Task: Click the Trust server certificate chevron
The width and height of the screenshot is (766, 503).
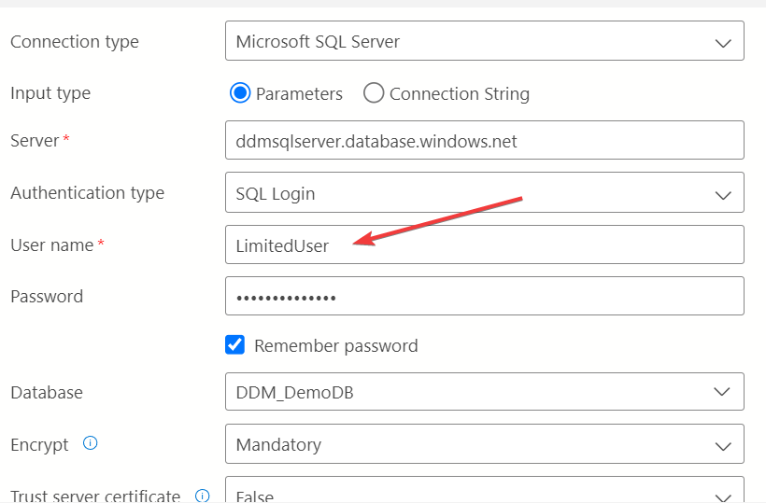Action: [723, 497]
